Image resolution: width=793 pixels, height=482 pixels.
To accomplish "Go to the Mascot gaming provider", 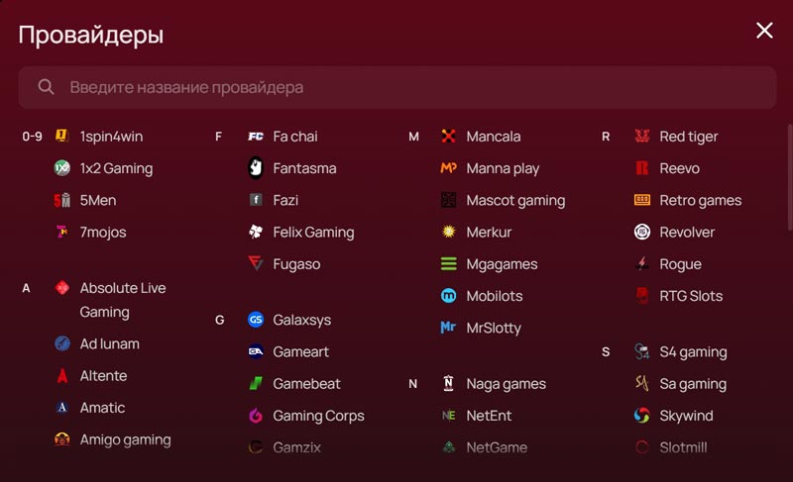I will point(515,200).
